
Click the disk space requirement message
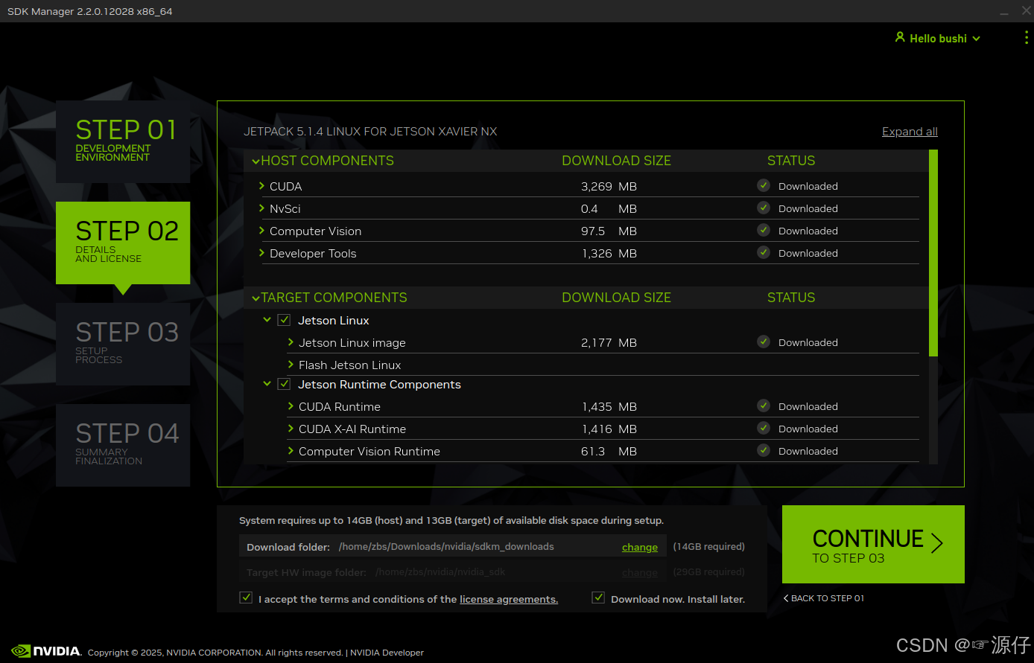(x=451, y=520)
